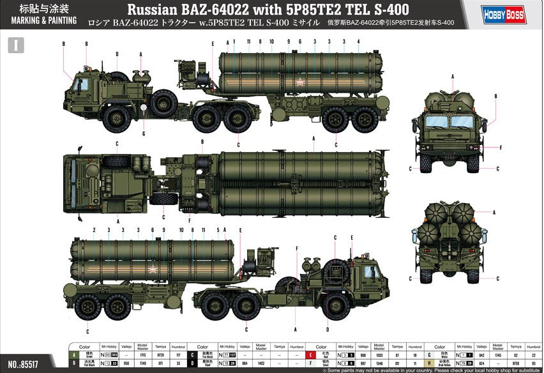Image resolution: width=544 pixels, height=373 pixels.
Task: Click Vallejo value "824" in Dark Yellow row
Action: point(481,363)
